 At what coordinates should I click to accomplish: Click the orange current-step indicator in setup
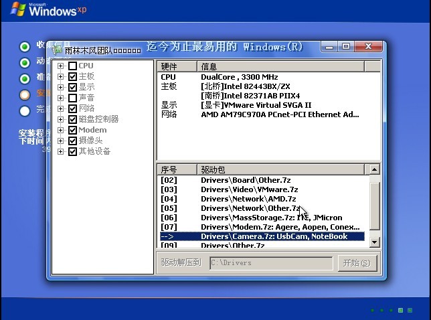click(x=25, y=95)
